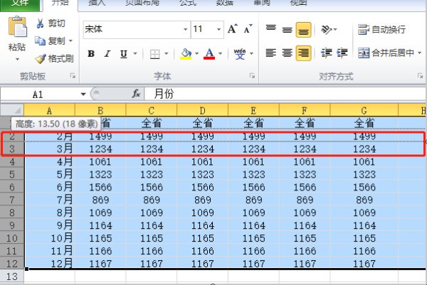Click the increase font size icon

coord(232,29)
